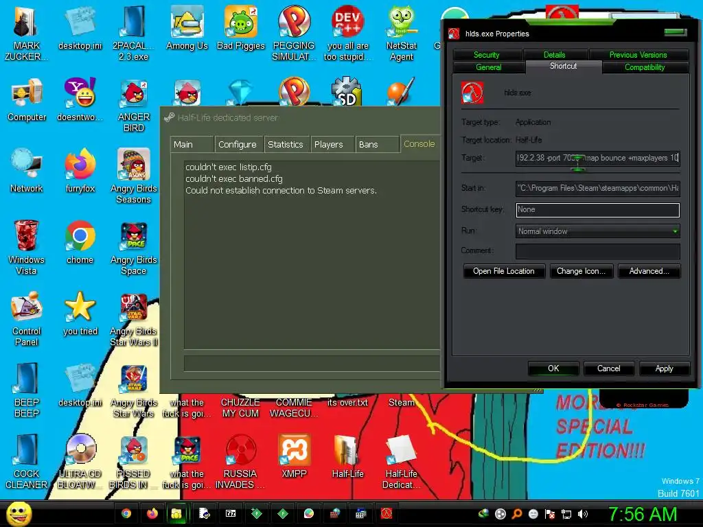Viewport: 703px width, 527px height.
Task: Open the MARK ZUCKER desktop icon
Action: pos(26,34)
